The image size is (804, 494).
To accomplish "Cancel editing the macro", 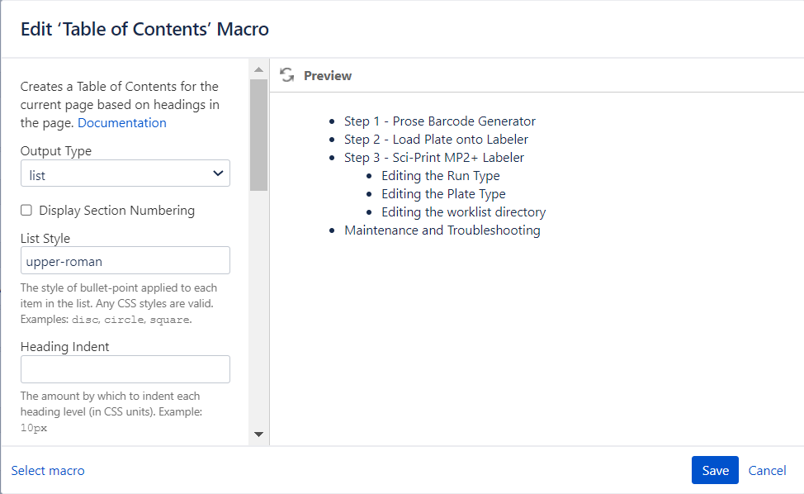I will pyautogui.click(x=767, y=470).
